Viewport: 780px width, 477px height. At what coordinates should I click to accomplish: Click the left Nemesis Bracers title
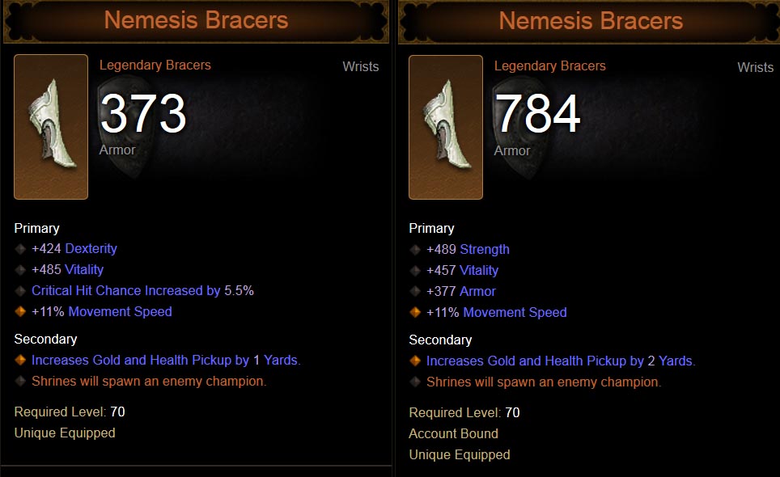[x=196, y=20]
